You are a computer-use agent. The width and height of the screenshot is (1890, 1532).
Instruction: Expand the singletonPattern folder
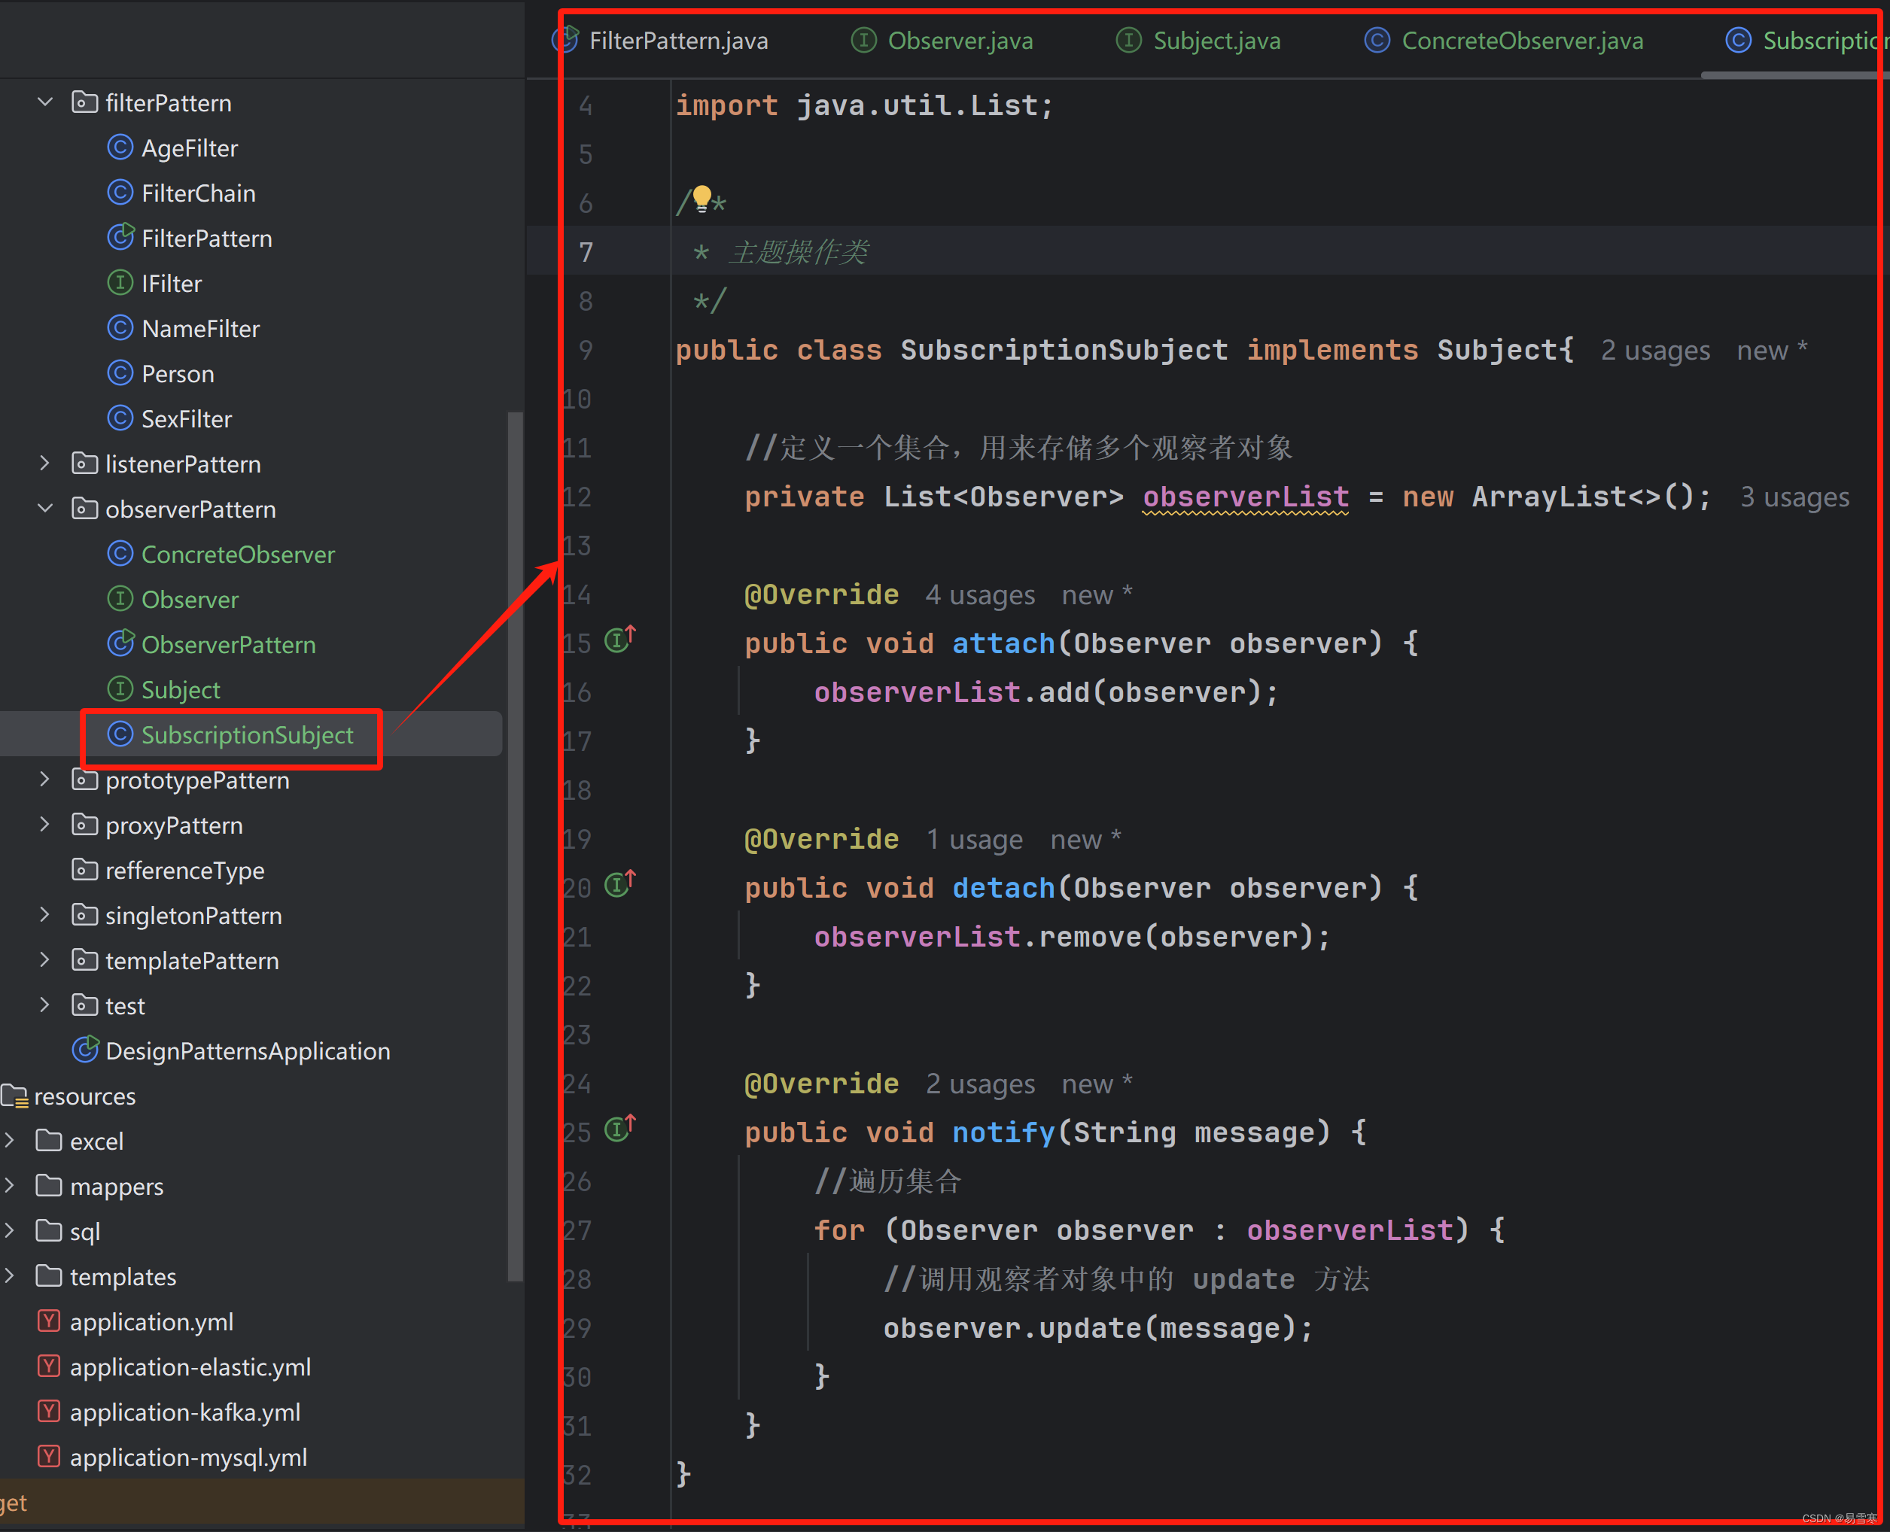[x=44, y=914]
